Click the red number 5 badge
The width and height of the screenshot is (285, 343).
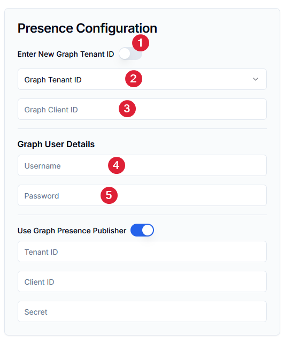point(109,195)
